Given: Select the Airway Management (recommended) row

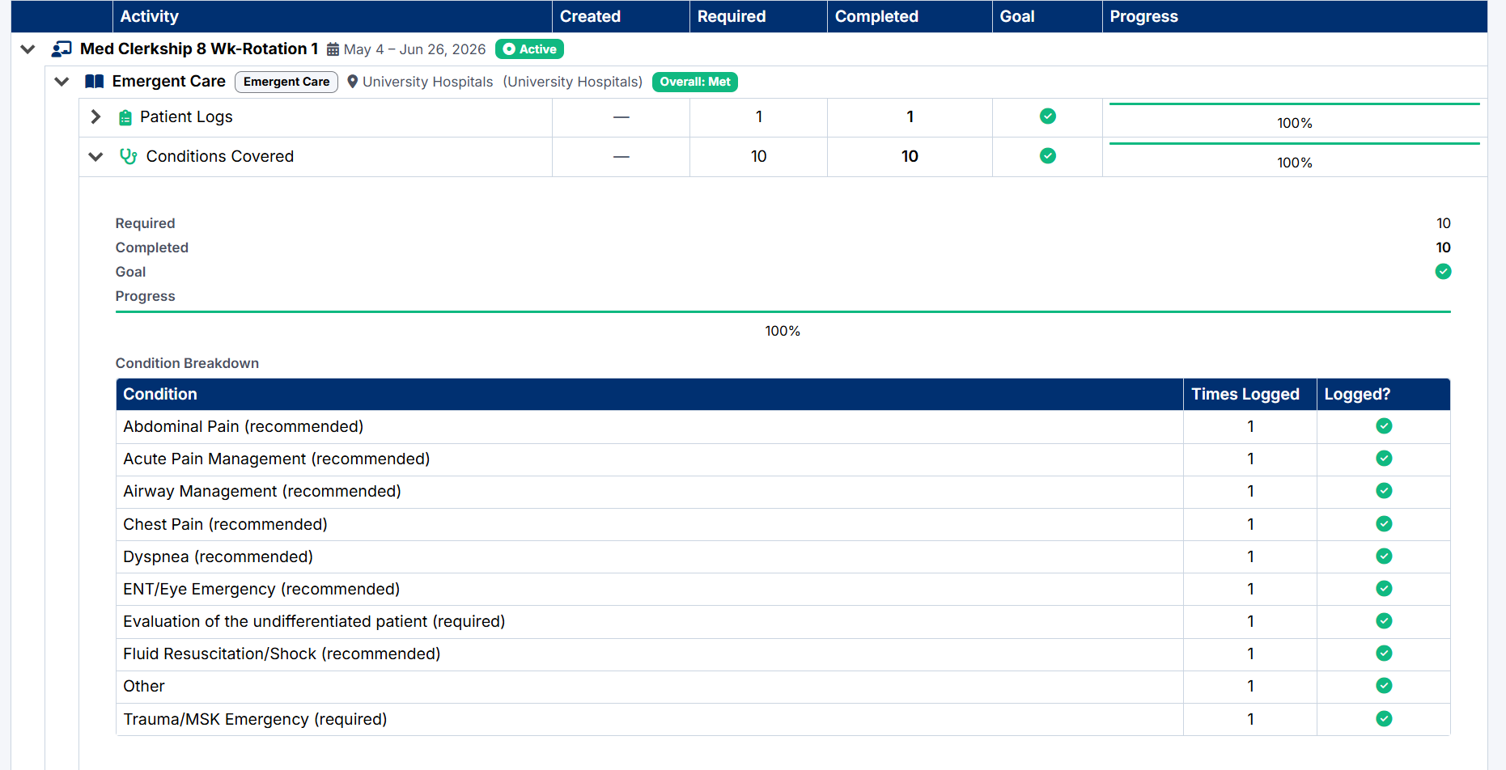Looking at the screenshot, I should [783, 492].
